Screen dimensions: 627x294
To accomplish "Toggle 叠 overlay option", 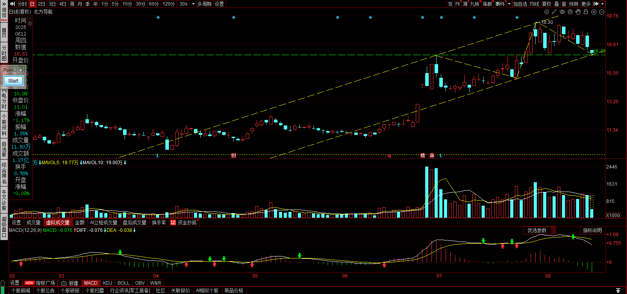I will click(556, 4).
